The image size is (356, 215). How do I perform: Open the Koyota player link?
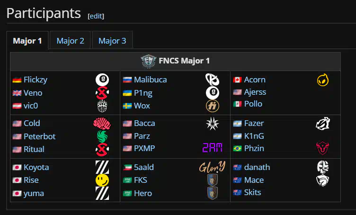click(36, 167)
